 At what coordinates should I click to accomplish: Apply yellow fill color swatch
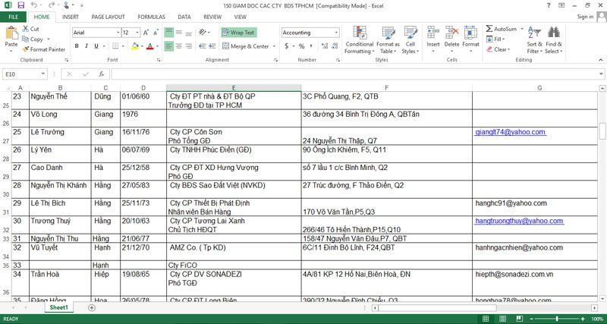[135, 46]
